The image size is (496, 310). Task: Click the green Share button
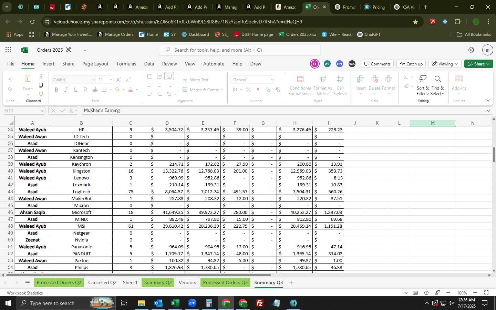coord(479,64)
